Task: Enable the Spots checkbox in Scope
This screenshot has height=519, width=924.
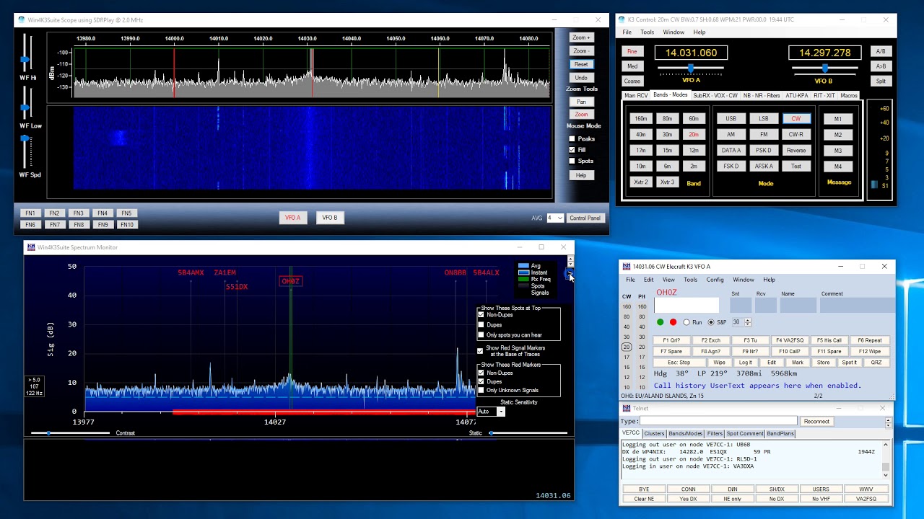Action: [572, 161]
